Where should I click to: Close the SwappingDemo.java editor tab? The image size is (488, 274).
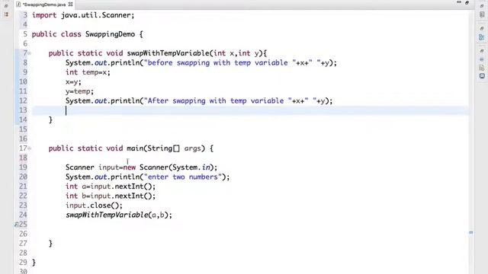point(71,5)
